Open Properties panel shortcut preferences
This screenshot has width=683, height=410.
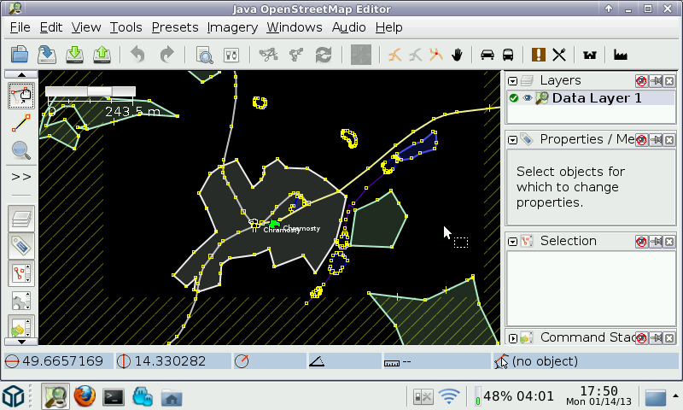coord(641,140)
